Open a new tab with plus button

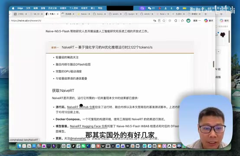point(206,14)
